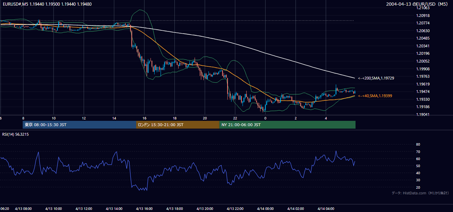Image resolution: width=453 pixels, height=212 pixels.
Task: Click the 4/13 08:00 time label
Action: pyautogui.click(x=23, y=208)
